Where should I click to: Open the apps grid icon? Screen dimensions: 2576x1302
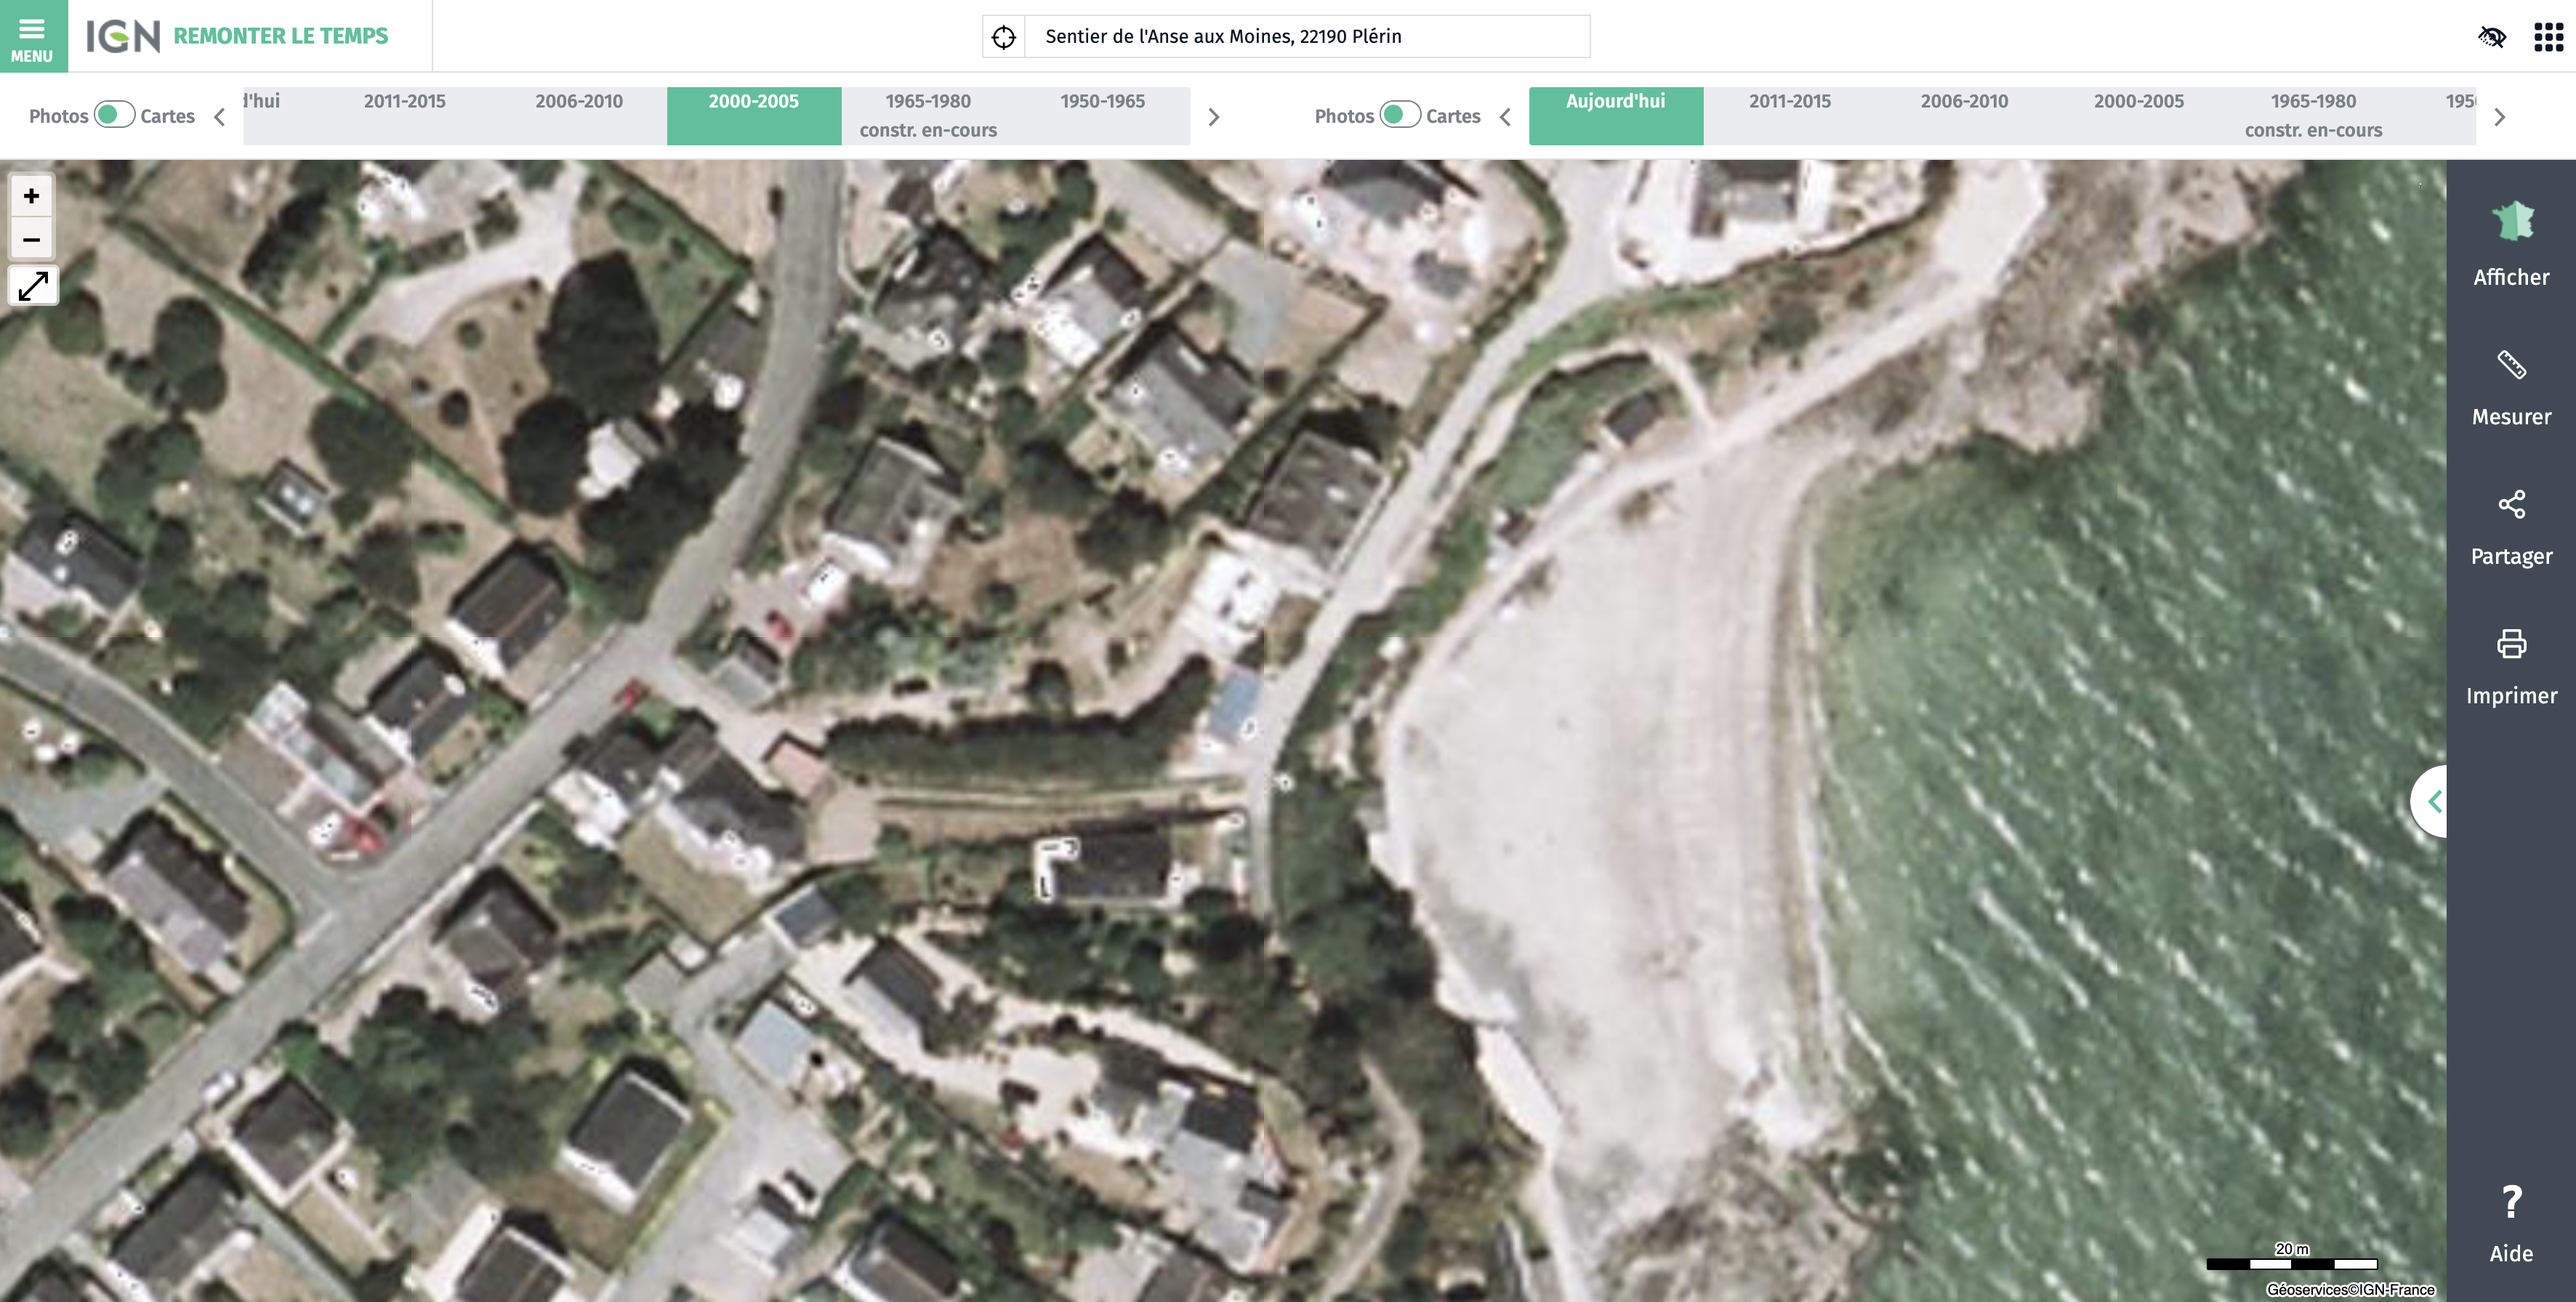point(2548,37)
